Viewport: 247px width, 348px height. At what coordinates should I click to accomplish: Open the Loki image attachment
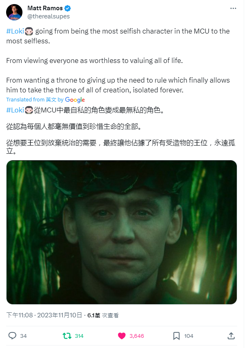[122, 232]
